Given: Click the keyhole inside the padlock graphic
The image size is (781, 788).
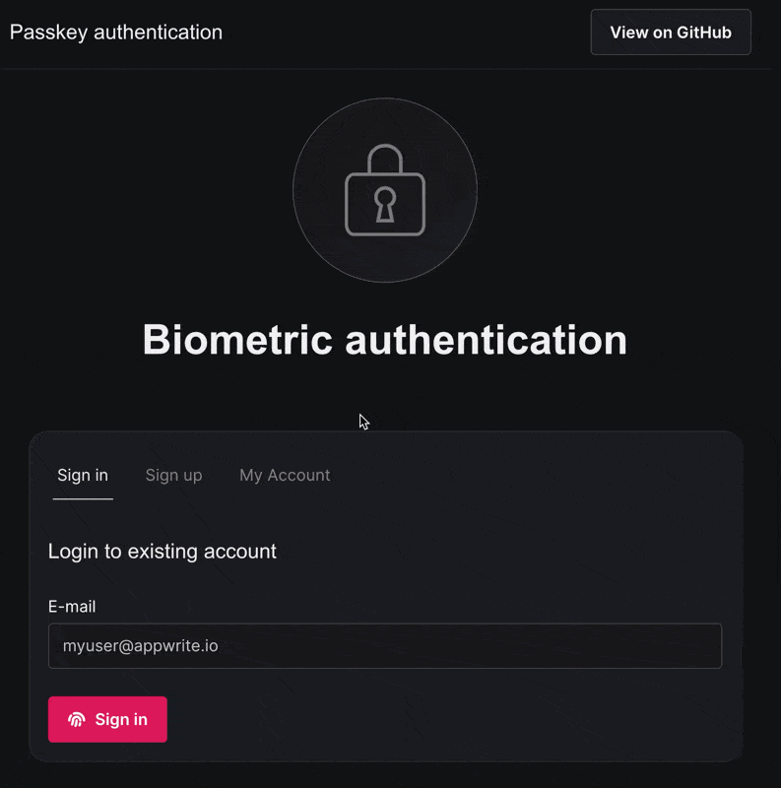Looking at the screenshot, I should pos(385,205).
